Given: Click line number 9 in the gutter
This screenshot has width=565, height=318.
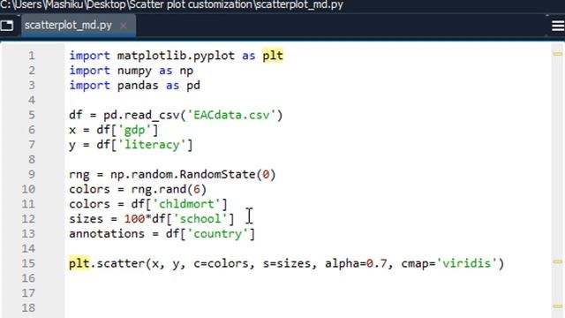Looking at the screenshot, I should 32,174.
